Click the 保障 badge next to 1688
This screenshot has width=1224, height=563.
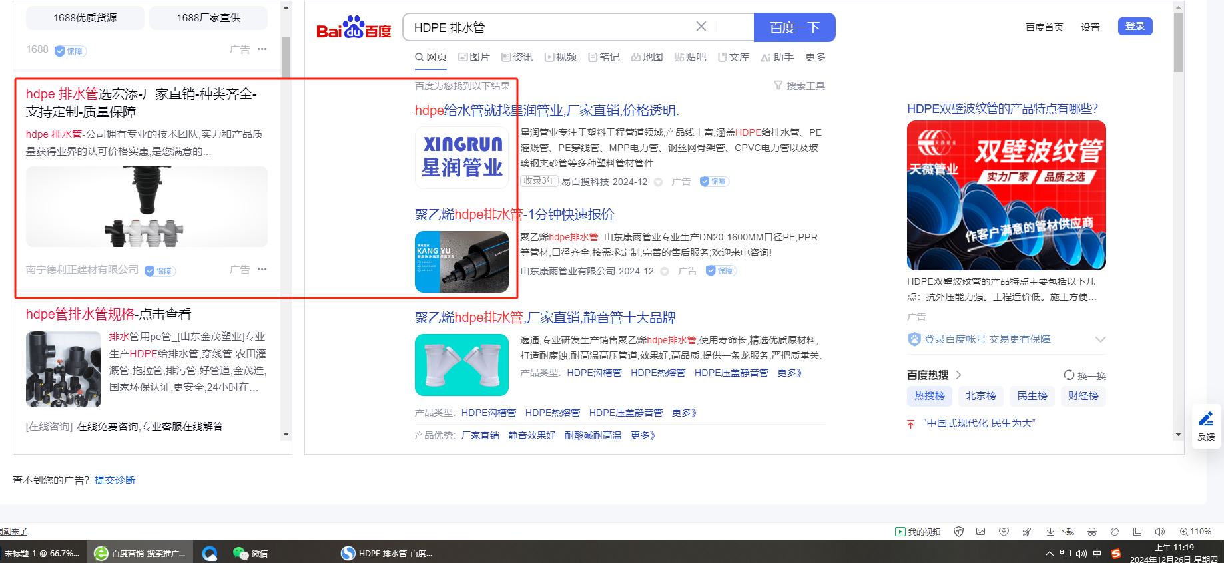tap(71, 51)
